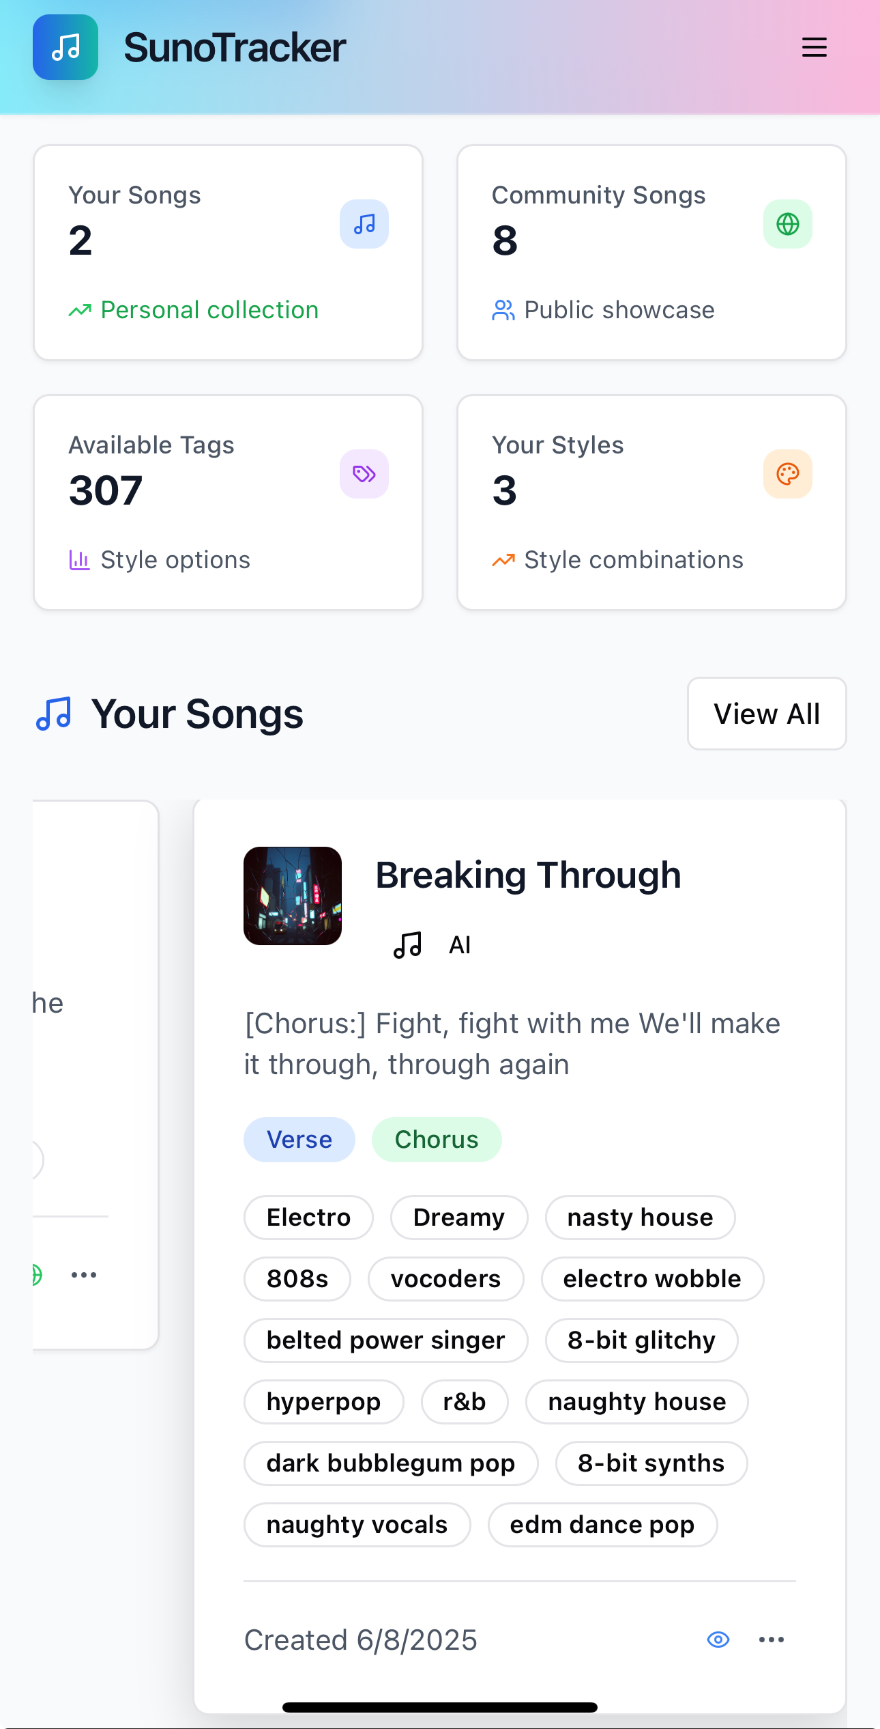Click the View All button
The image size is (880, 1729).
tap(767, 714)
